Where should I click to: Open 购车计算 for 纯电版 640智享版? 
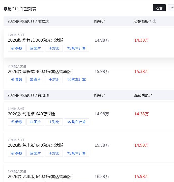[x=76, y=122]
